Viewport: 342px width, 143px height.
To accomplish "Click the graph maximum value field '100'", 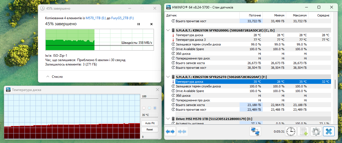I will [x=150, y=96].
